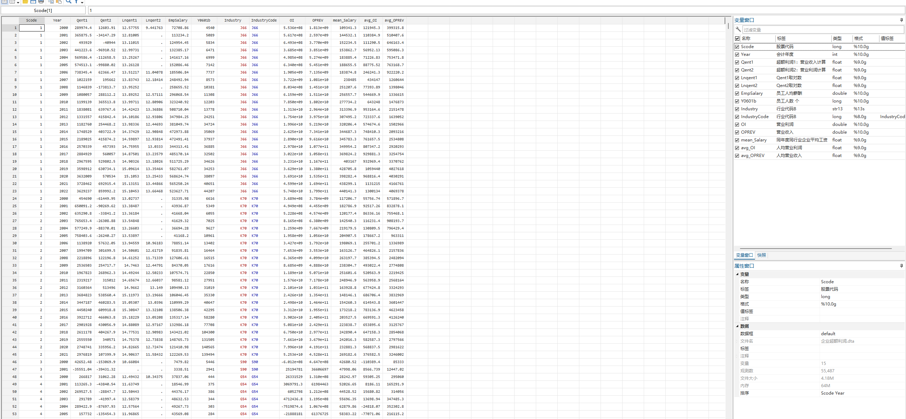Open the filter funnel dropdown arrow
906x419 pixels.
tap(82, 2)
